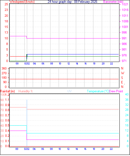Click hour 08 under the rainfall graph
The height and width of the screenshot is (156, 130).
pyautogui.click(x=51, y=149)
